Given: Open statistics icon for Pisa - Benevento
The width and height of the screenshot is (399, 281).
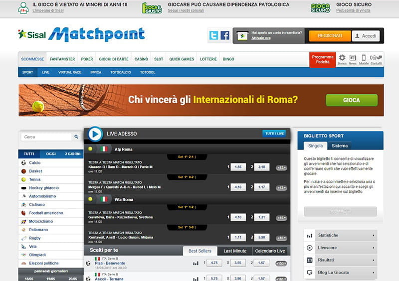Looking at the screenshot, I should 196,263.
